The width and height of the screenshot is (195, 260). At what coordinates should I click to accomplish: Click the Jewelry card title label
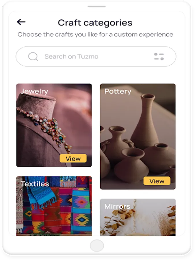point(34,91)
